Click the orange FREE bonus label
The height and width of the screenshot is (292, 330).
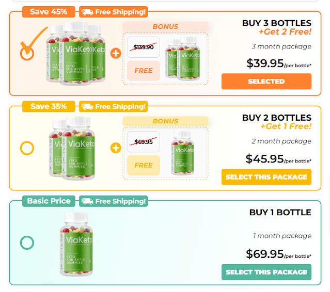(143, 70)
